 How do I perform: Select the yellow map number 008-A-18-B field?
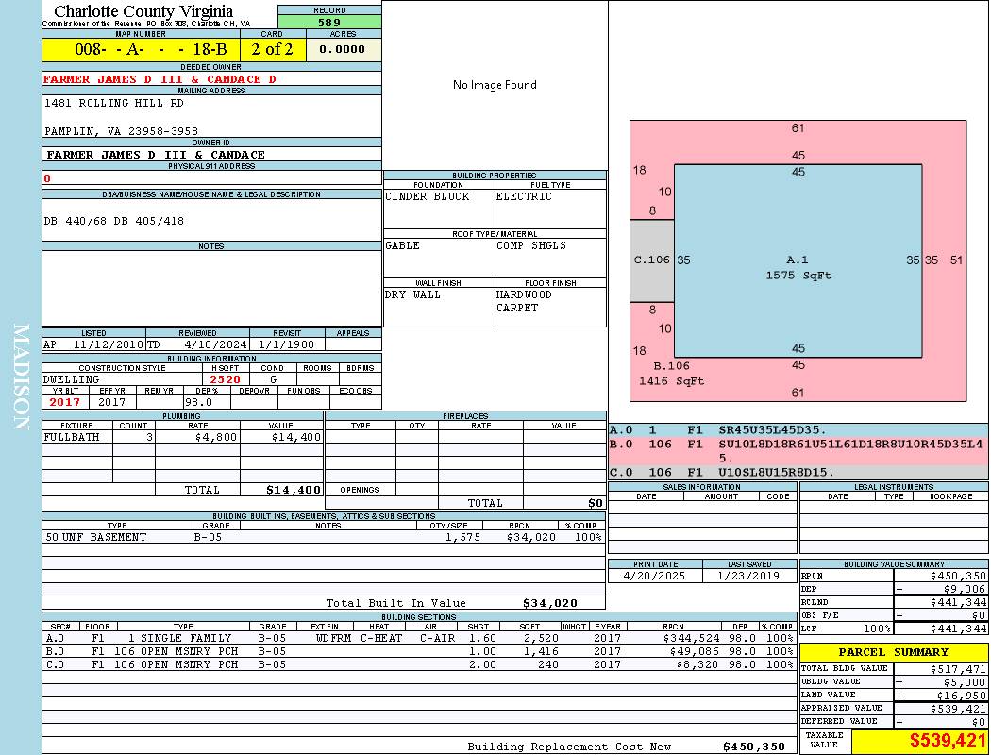141,49
